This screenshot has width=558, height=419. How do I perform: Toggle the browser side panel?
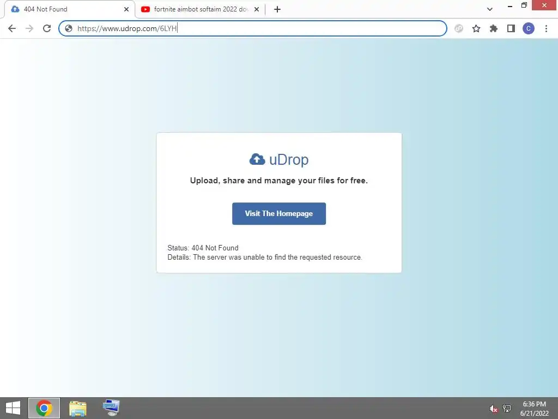511,28
